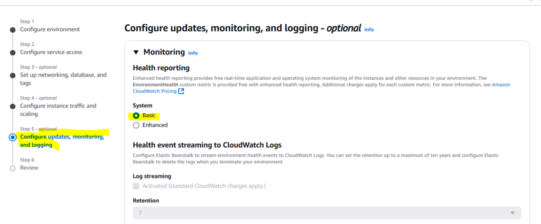Collapse the Monitoring section triangle
This screenshot has width=541, height=224.
click(136, 52)
